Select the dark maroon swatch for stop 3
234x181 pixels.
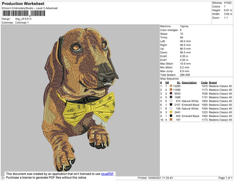point(171,93)
